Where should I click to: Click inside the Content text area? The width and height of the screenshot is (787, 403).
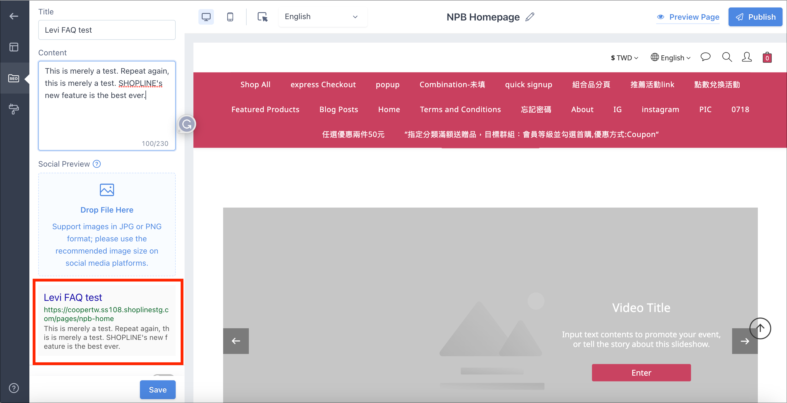coord(107,105)
